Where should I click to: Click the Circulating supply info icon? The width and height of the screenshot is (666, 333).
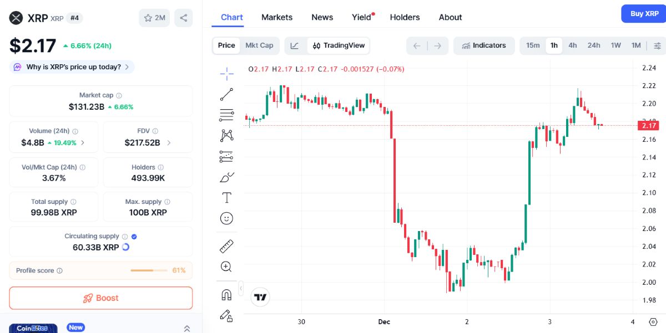click(x=125, y=237)
